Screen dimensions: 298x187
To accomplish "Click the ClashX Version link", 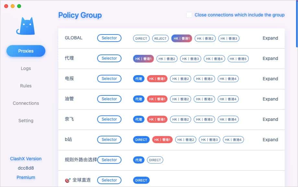I will (x=26, y=159).
